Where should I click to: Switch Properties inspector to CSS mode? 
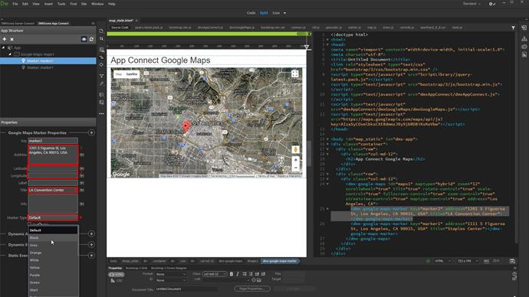(x=117, y=280)
